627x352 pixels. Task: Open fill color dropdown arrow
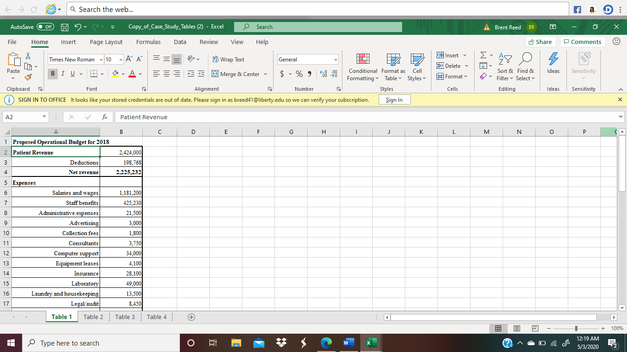pos(123,74)
